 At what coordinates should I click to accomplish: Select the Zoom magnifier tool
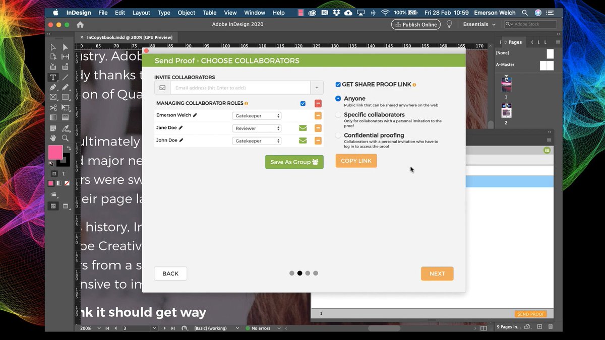[x=65, y=138]
